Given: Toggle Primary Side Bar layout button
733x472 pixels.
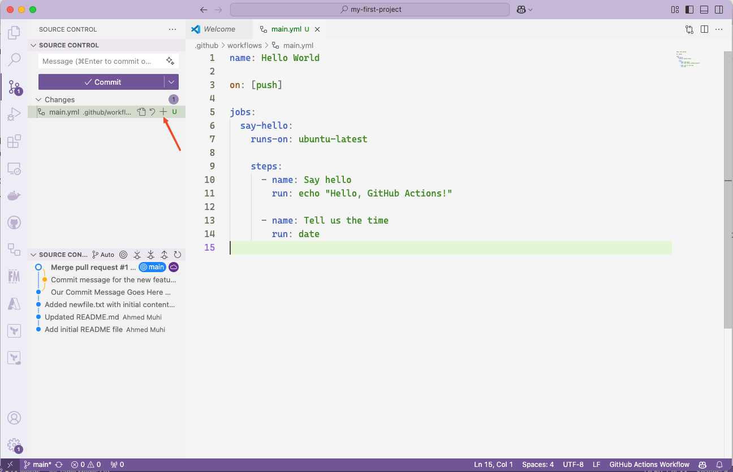Looking at the screenshot, I should point(689,10).
